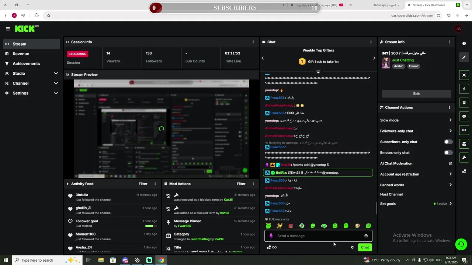Open Channel Actions three-dot menu
The width and height of the screenshot is (472, 265).
(x=449, y=107)
